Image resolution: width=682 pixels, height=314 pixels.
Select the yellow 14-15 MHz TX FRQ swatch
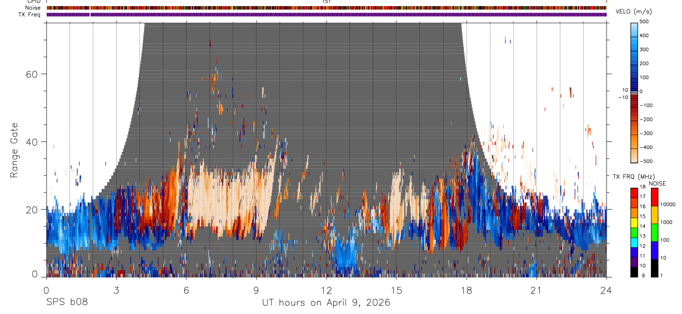[634, 222]
